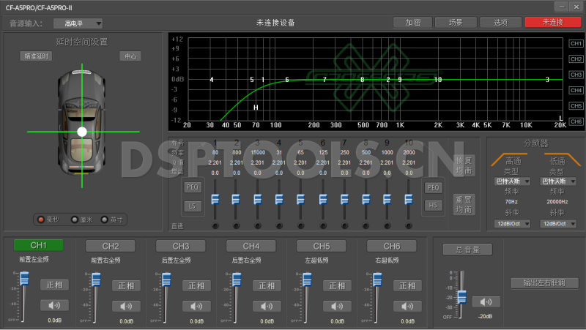The image size is (586, 330).
Task: Mute CH2 using the speaker button
Action: pyautogui.click(x=125, y=305)
